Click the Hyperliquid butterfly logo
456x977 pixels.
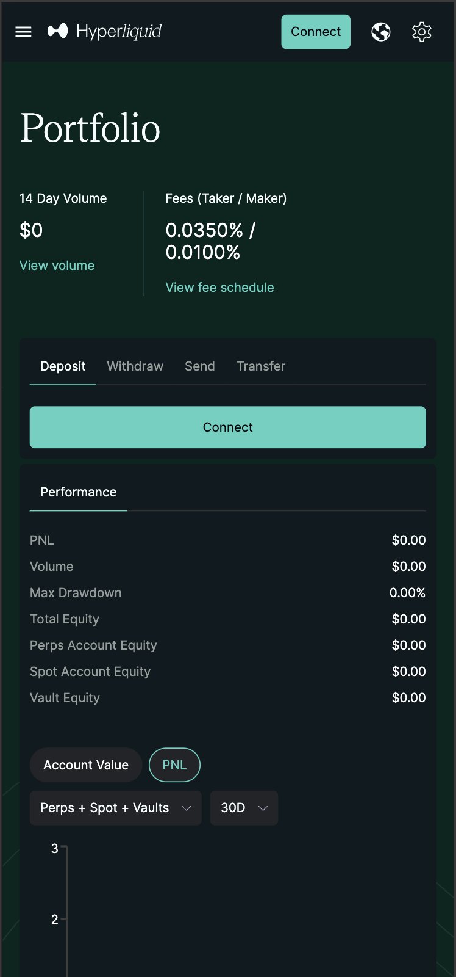coord(57,31)
